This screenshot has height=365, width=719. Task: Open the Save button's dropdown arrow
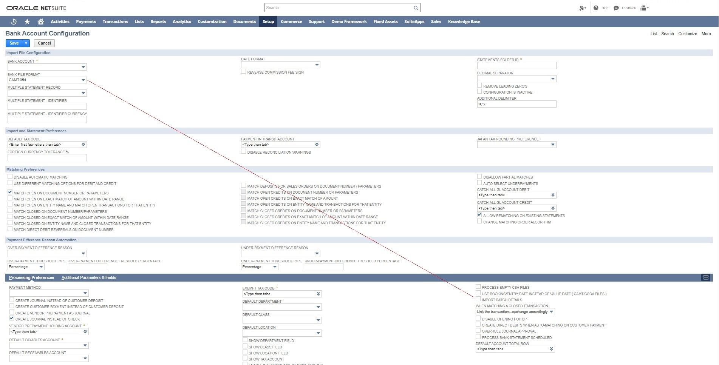click(x=26, y=43)
